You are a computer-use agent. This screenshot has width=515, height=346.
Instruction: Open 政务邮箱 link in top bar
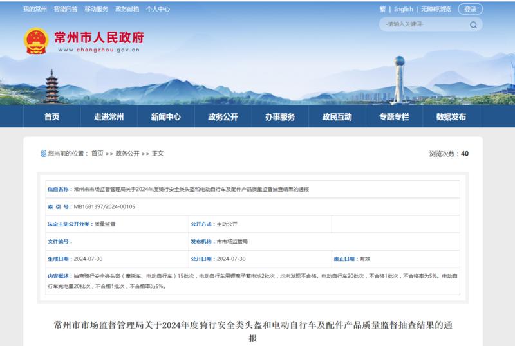[x=127, y=9]
